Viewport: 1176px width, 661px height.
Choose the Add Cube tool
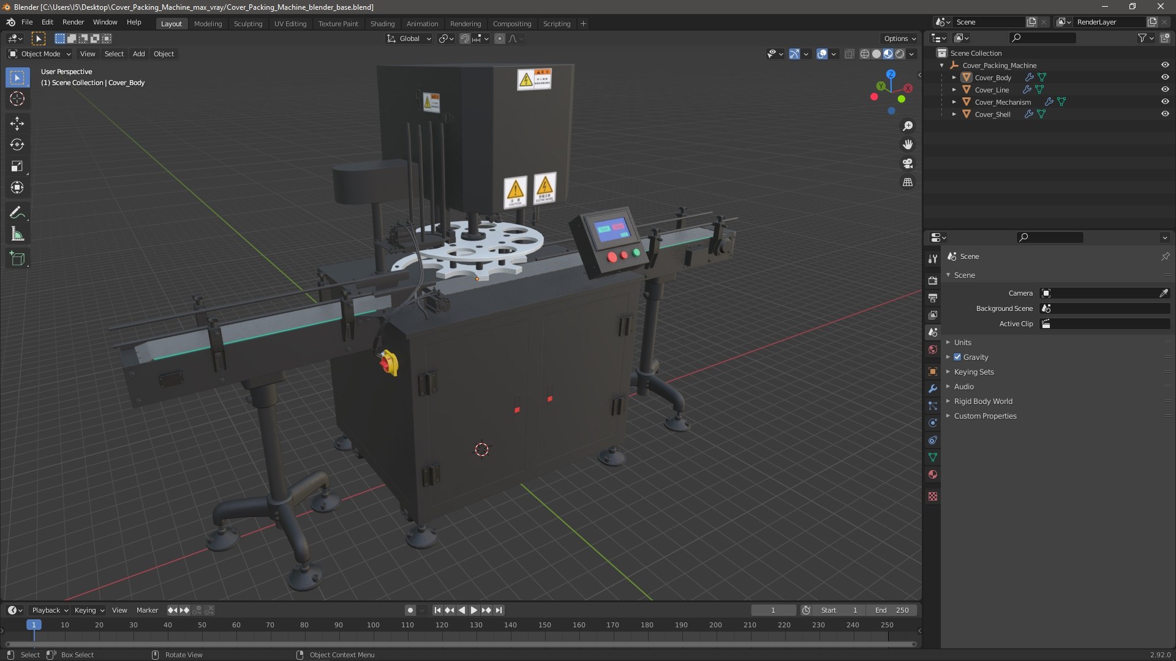[x=17, y=259]
